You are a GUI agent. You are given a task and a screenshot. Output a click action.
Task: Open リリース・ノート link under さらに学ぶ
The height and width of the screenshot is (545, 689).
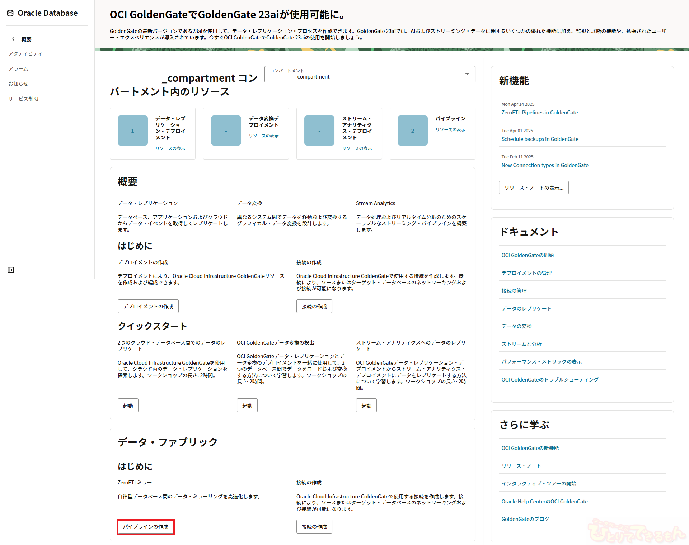pos(521,466)
